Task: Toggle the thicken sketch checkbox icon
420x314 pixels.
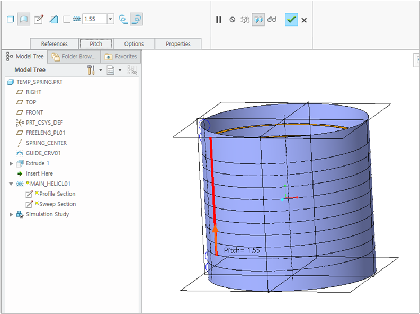Action: click(67, 19)
